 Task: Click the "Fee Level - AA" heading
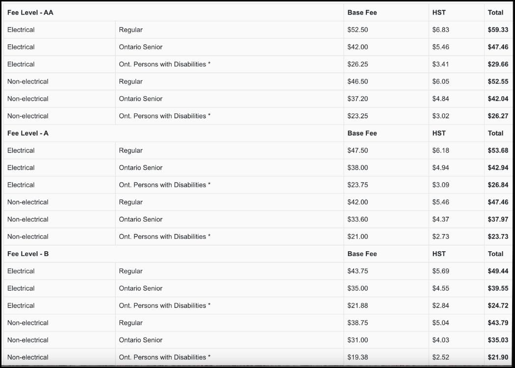[x=30, y=12]
